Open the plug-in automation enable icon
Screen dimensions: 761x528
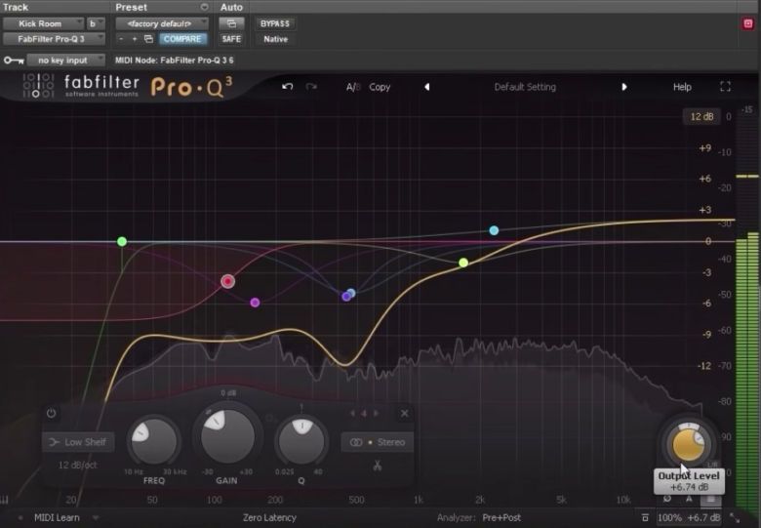231,23
